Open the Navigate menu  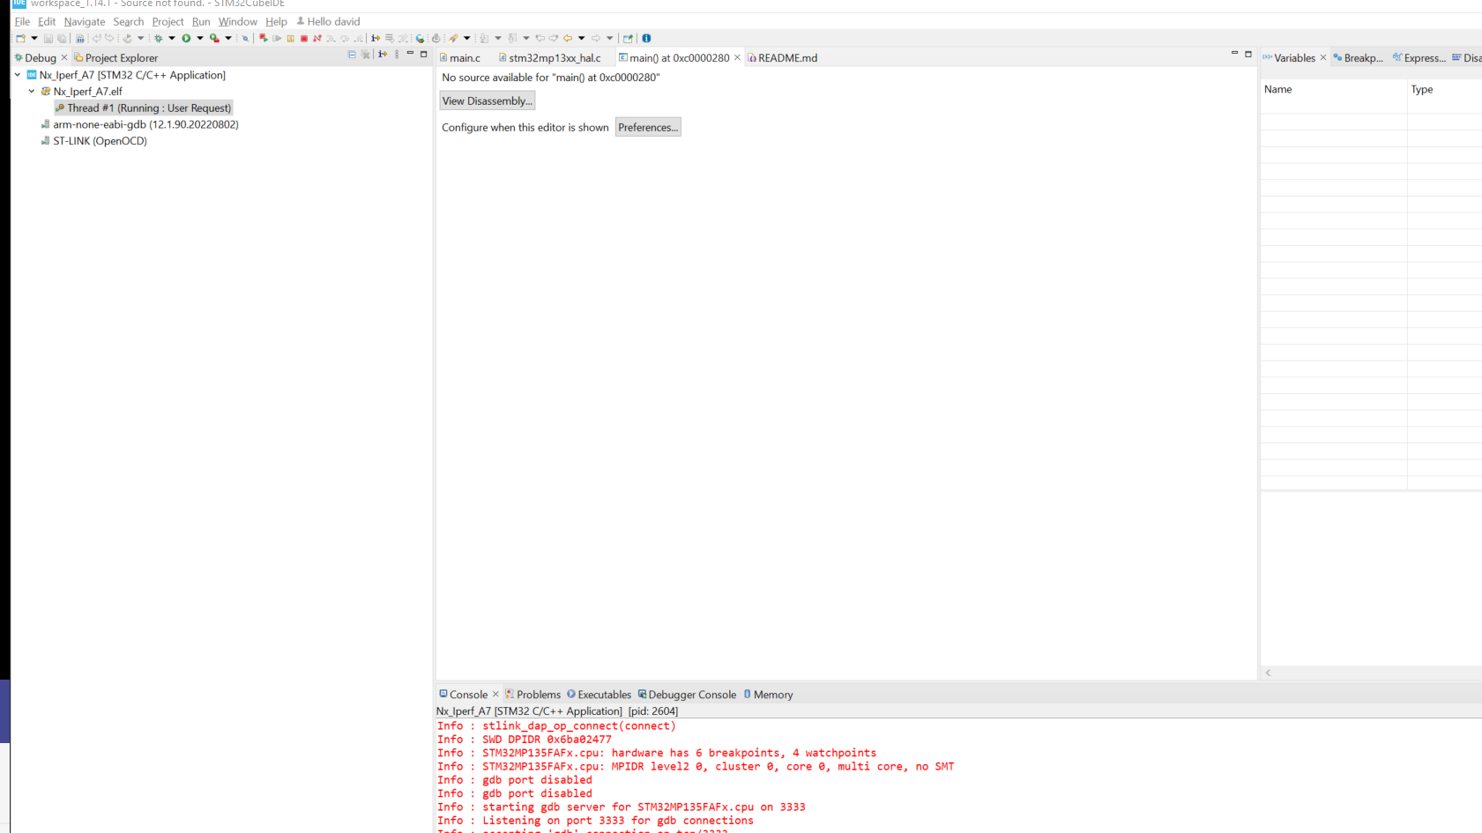coord(85,21)
